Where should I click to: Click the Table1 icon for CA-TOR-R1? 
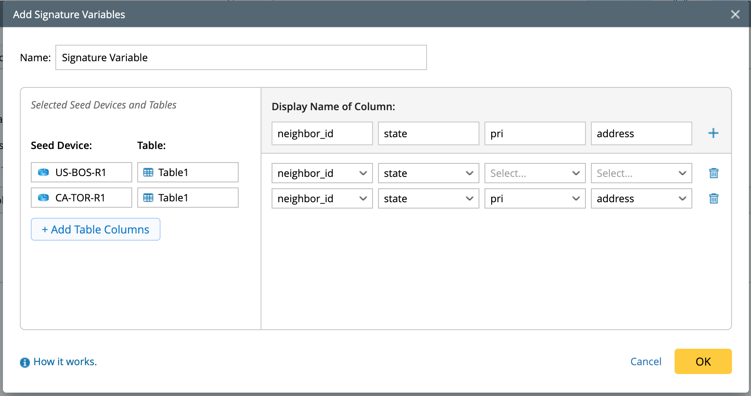point(148,198)
